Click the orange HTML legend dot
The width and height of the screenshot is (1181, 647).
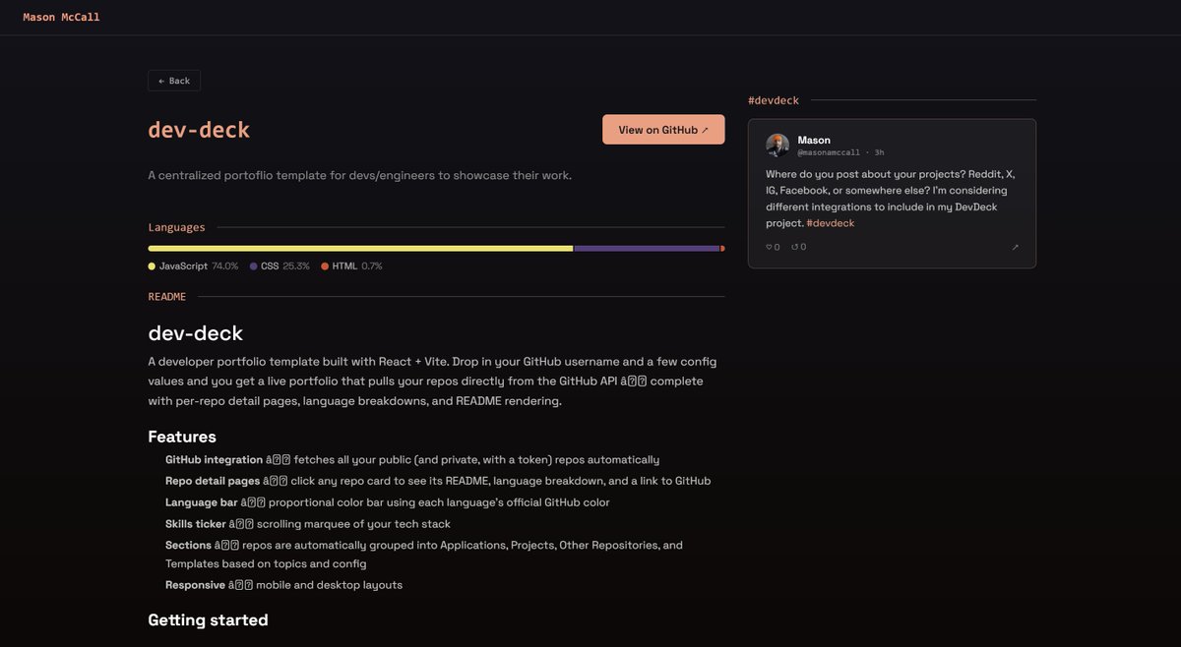[x=325, y=266]
